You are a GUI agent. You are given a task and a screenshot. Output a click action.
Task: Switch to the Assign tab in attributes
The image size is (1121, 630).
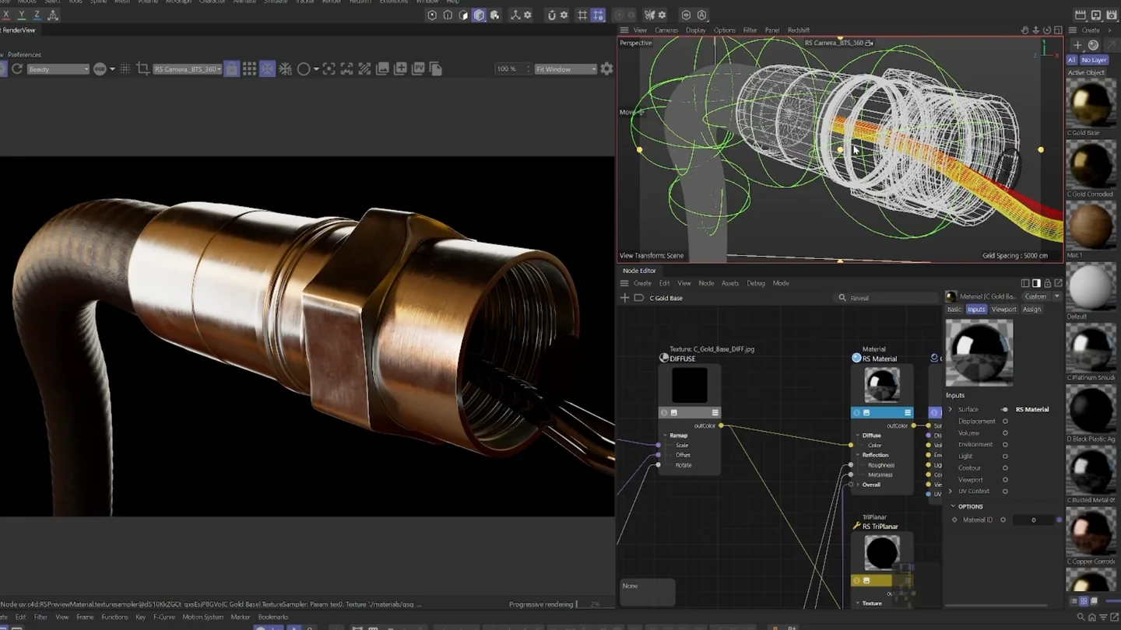(x=1031, y=310)
